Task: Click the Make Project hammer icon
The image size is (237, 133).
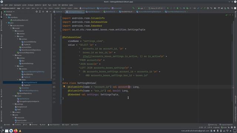Action: (133, 8)
